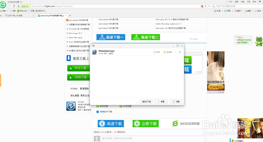
Task: Click the 网通下载 button
Action: [x=78, y=77]
